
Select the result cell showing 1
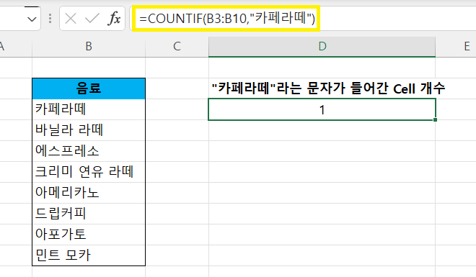[322, 109]
